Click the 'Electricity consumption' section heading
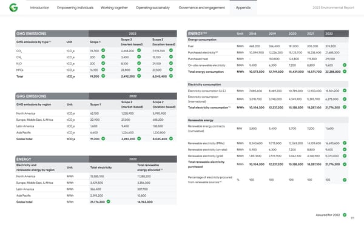Screen dimensions: 364x227 [204, 84]
